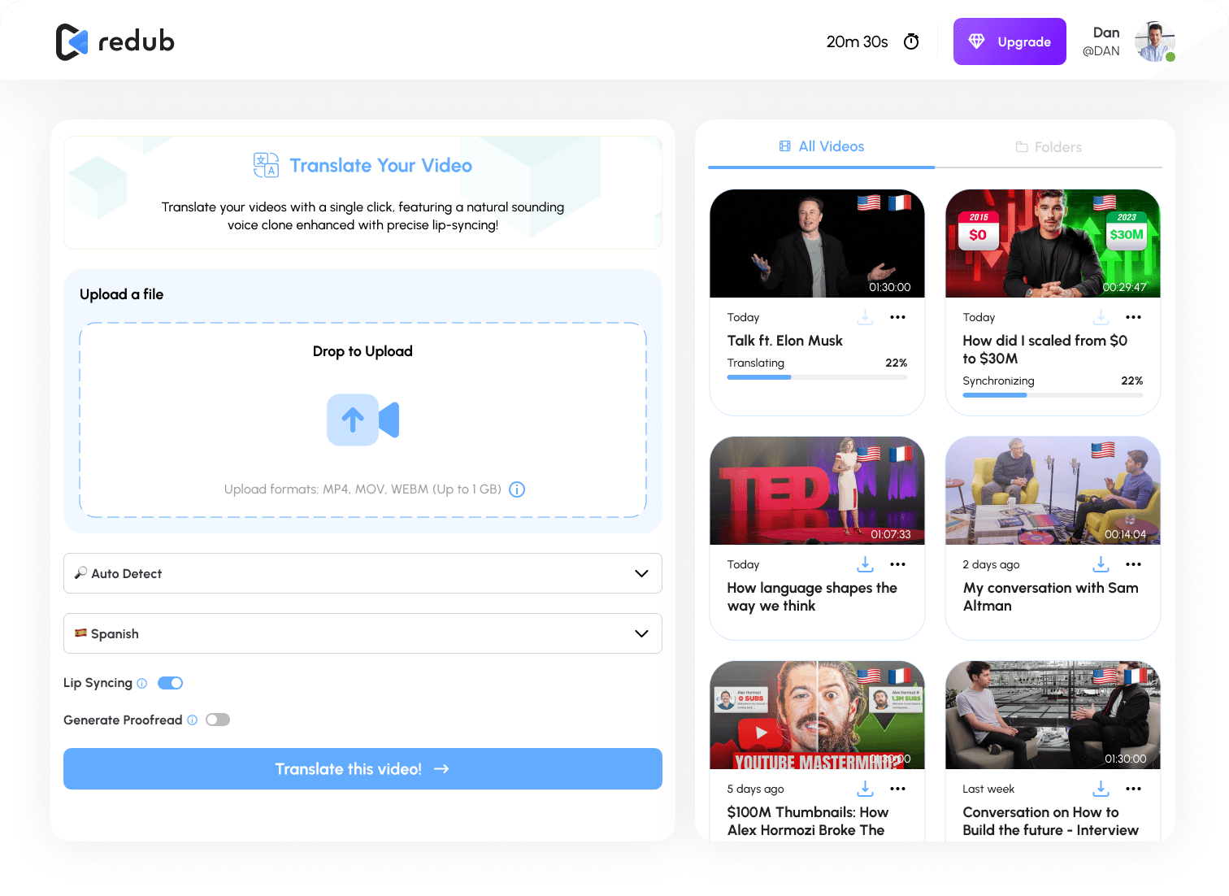Download the Talk ft. Elon Musk video
Image resolution: width=1229 pixels, height=896 pixels.
pyautogui.click(x=866, y=317)
